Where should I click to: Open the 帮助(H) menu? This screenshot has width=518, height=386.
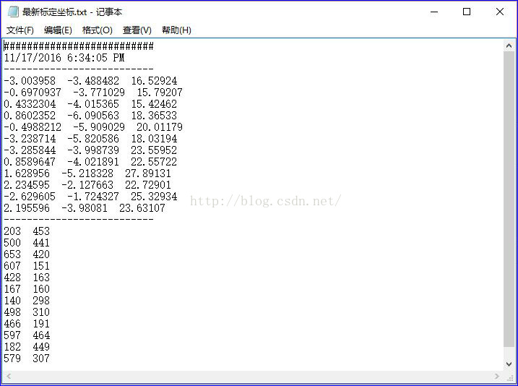coord(176,30)
